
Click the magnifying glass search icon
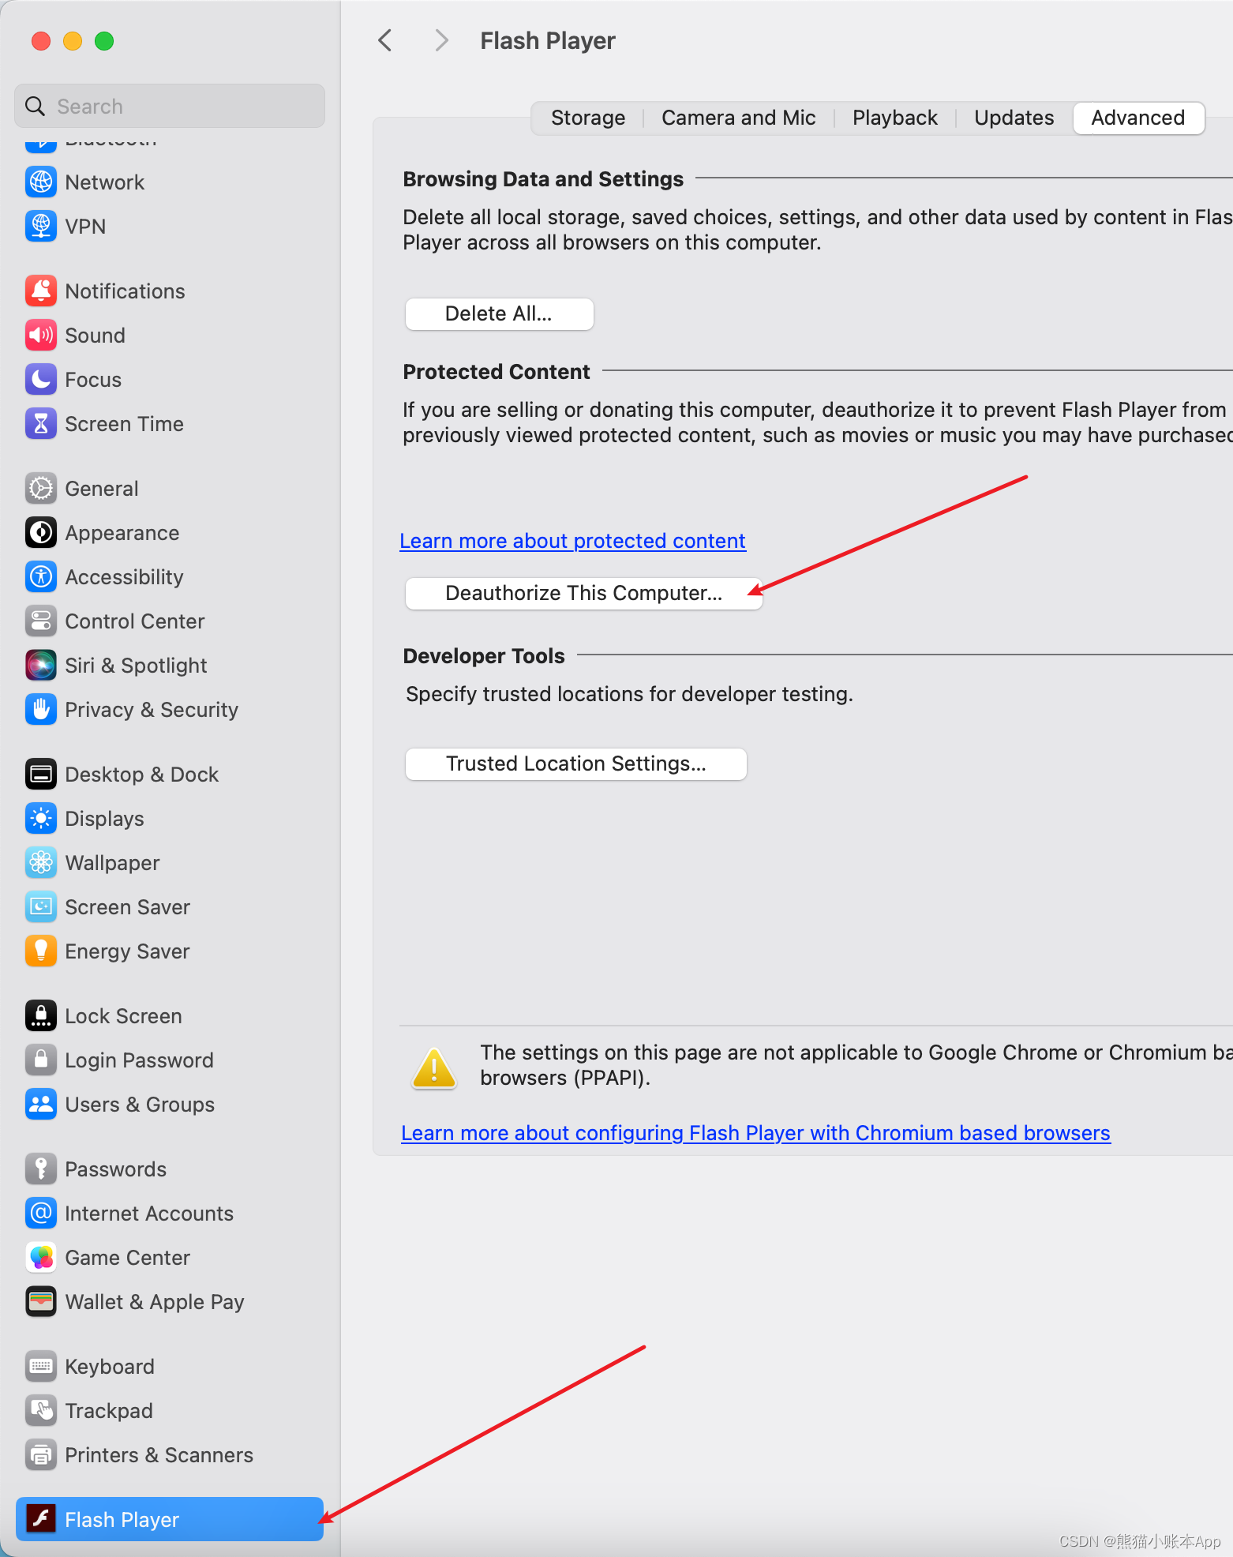pos(36,106)
